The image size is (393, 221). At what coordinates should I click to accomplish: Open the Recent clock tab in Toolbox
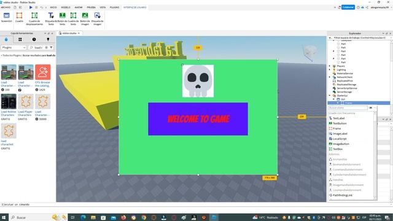(x=34, y=39)
